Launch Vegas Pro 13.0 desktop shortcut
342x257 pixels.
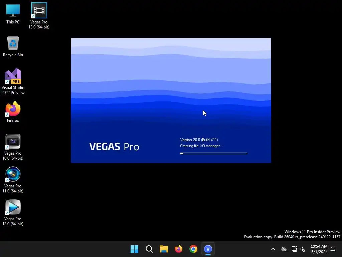point(39,16)
